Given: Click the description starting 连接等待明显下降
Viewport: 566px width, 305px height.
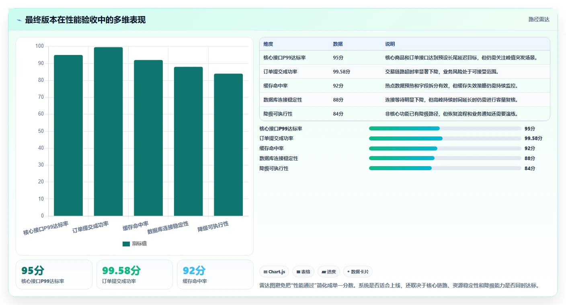Looking at the screenshot, I should tap(451, 100).
